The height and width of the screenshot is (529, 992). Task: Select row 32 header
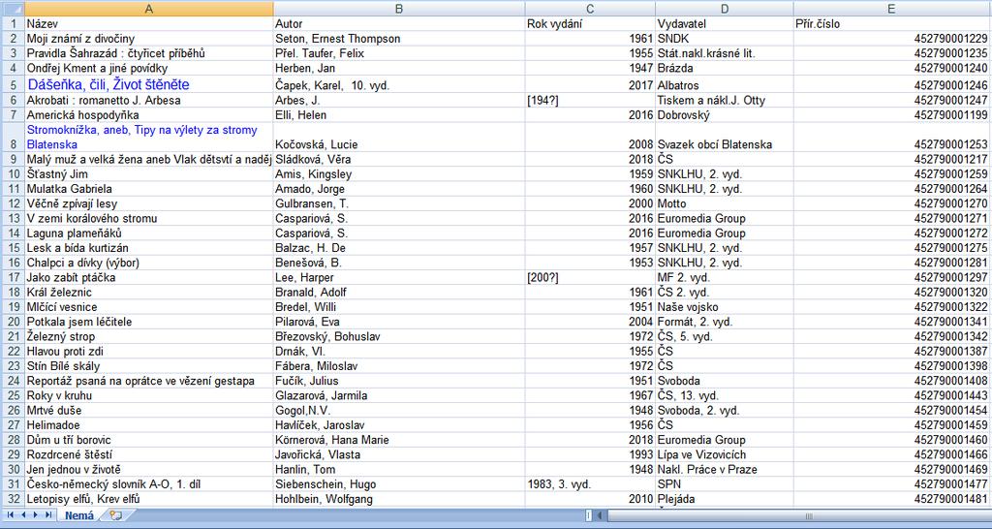[x=12, y=499]
